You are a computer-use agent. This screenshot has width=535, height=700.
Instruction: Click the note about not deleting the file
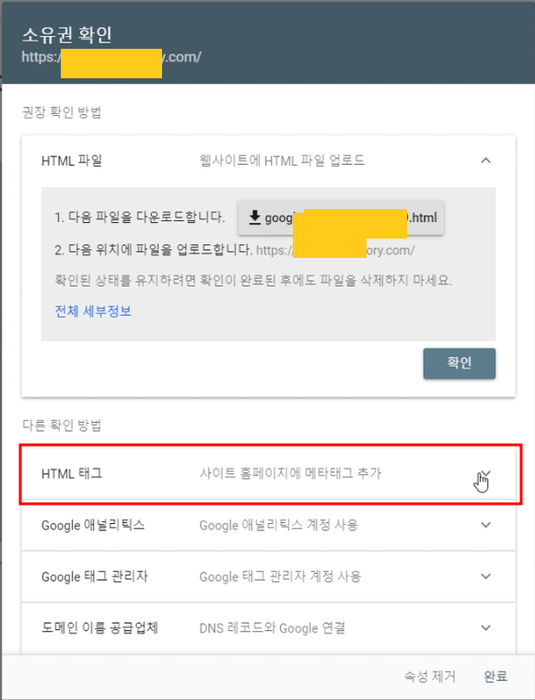tap(253, 281)
